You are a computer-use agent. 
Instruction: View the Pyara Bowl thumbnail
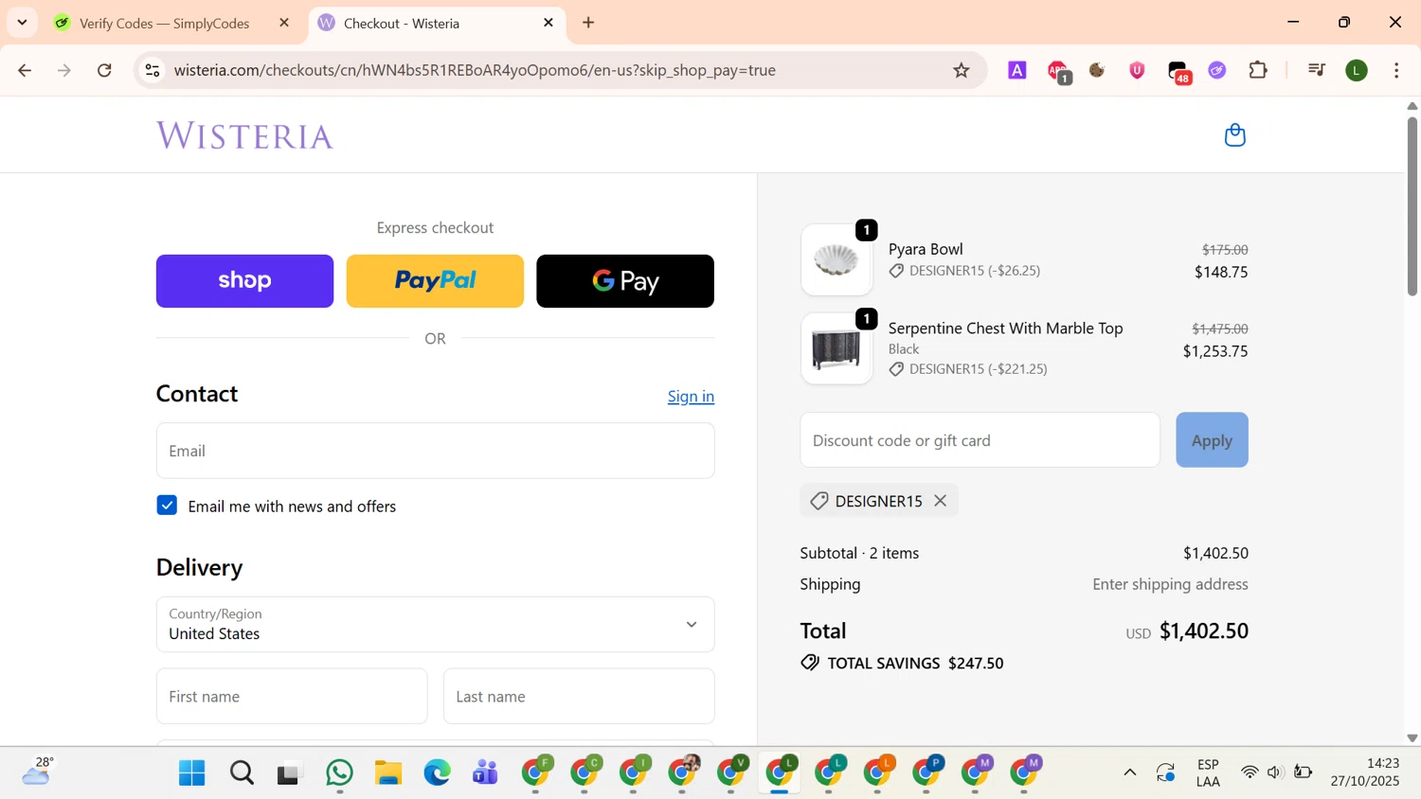[836, 259]
